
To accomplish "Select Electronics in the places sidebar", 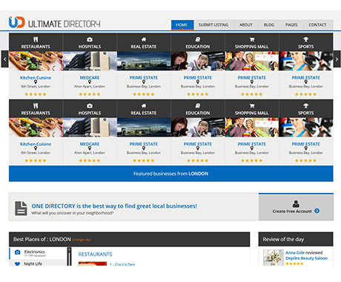I will click(x=38, y=253).
